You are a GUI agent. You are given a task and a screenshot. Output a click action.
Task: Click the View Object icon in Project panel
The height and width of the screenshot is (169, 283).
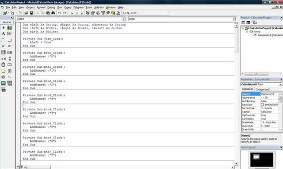pyautogui.click(x=249, y=23)
